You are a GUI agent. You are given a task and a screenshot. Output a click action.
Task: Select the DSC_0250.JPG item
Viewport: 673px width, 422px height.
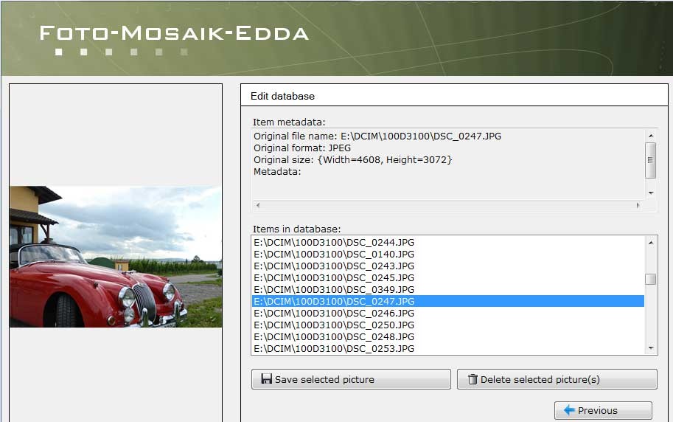[334, 325]
